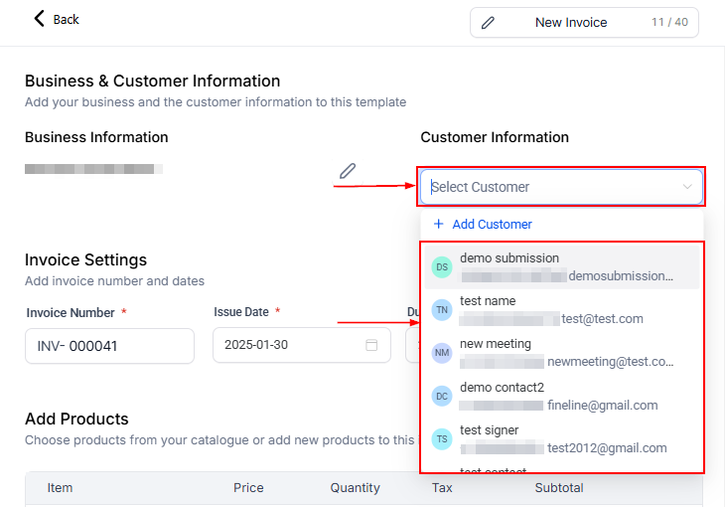
Task: Choose customer test name
Action: click(x=562, y=310)
